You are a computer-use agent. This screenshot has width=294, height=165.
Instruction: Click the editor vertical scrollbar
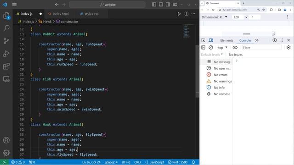(x=197, y=71)
